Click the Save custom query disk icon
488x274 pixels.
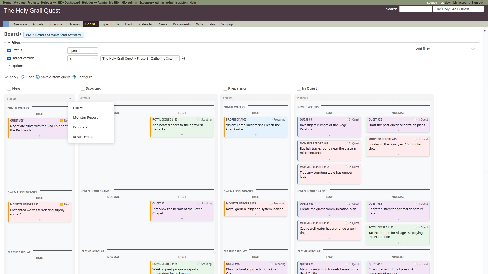tap(38, 77)
